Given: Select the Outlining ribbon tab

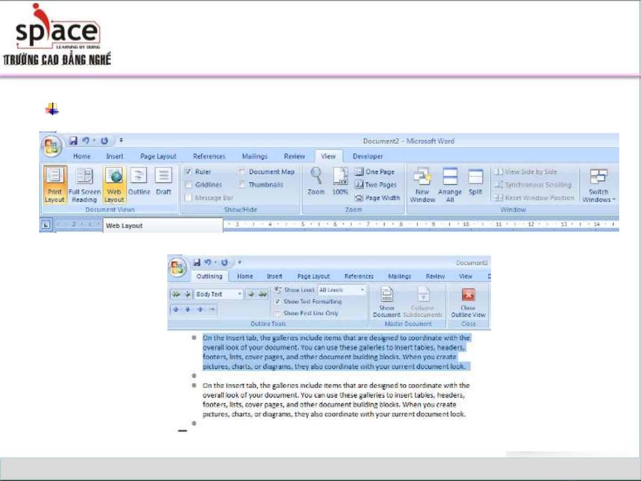Looking at the screenshot, I should pyautogui.click(x=209, y=276).
